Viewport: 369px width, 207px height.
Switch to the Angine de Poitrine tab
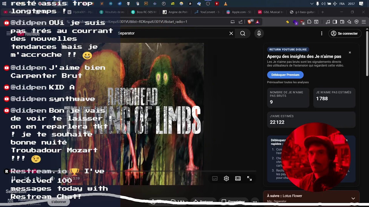[x=175, y=12]
